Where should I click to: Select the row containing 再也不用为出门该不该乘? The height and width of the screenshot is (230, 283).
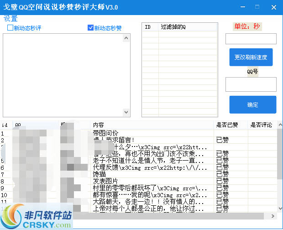pyautogui.click(x=138, y=154)
